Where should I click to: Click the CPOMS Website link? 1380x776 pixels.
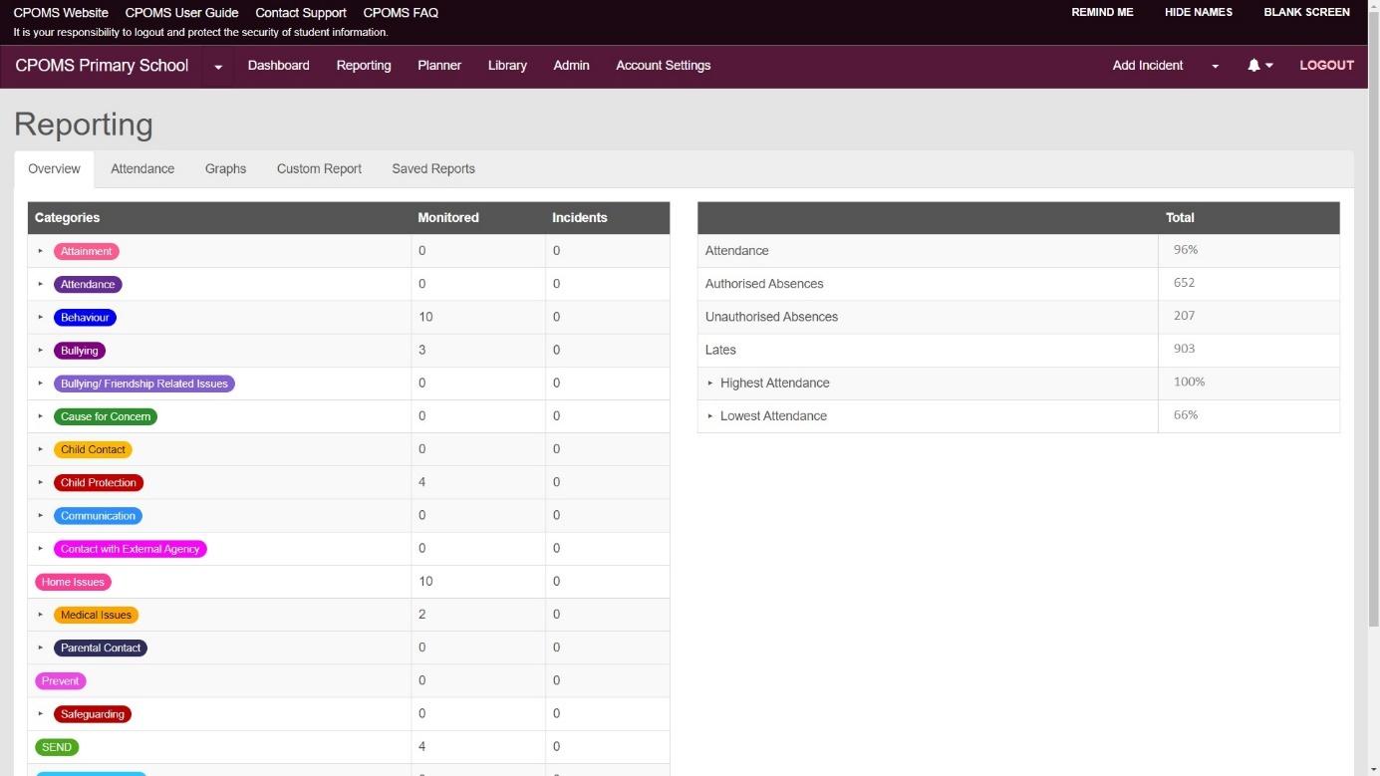61,13
